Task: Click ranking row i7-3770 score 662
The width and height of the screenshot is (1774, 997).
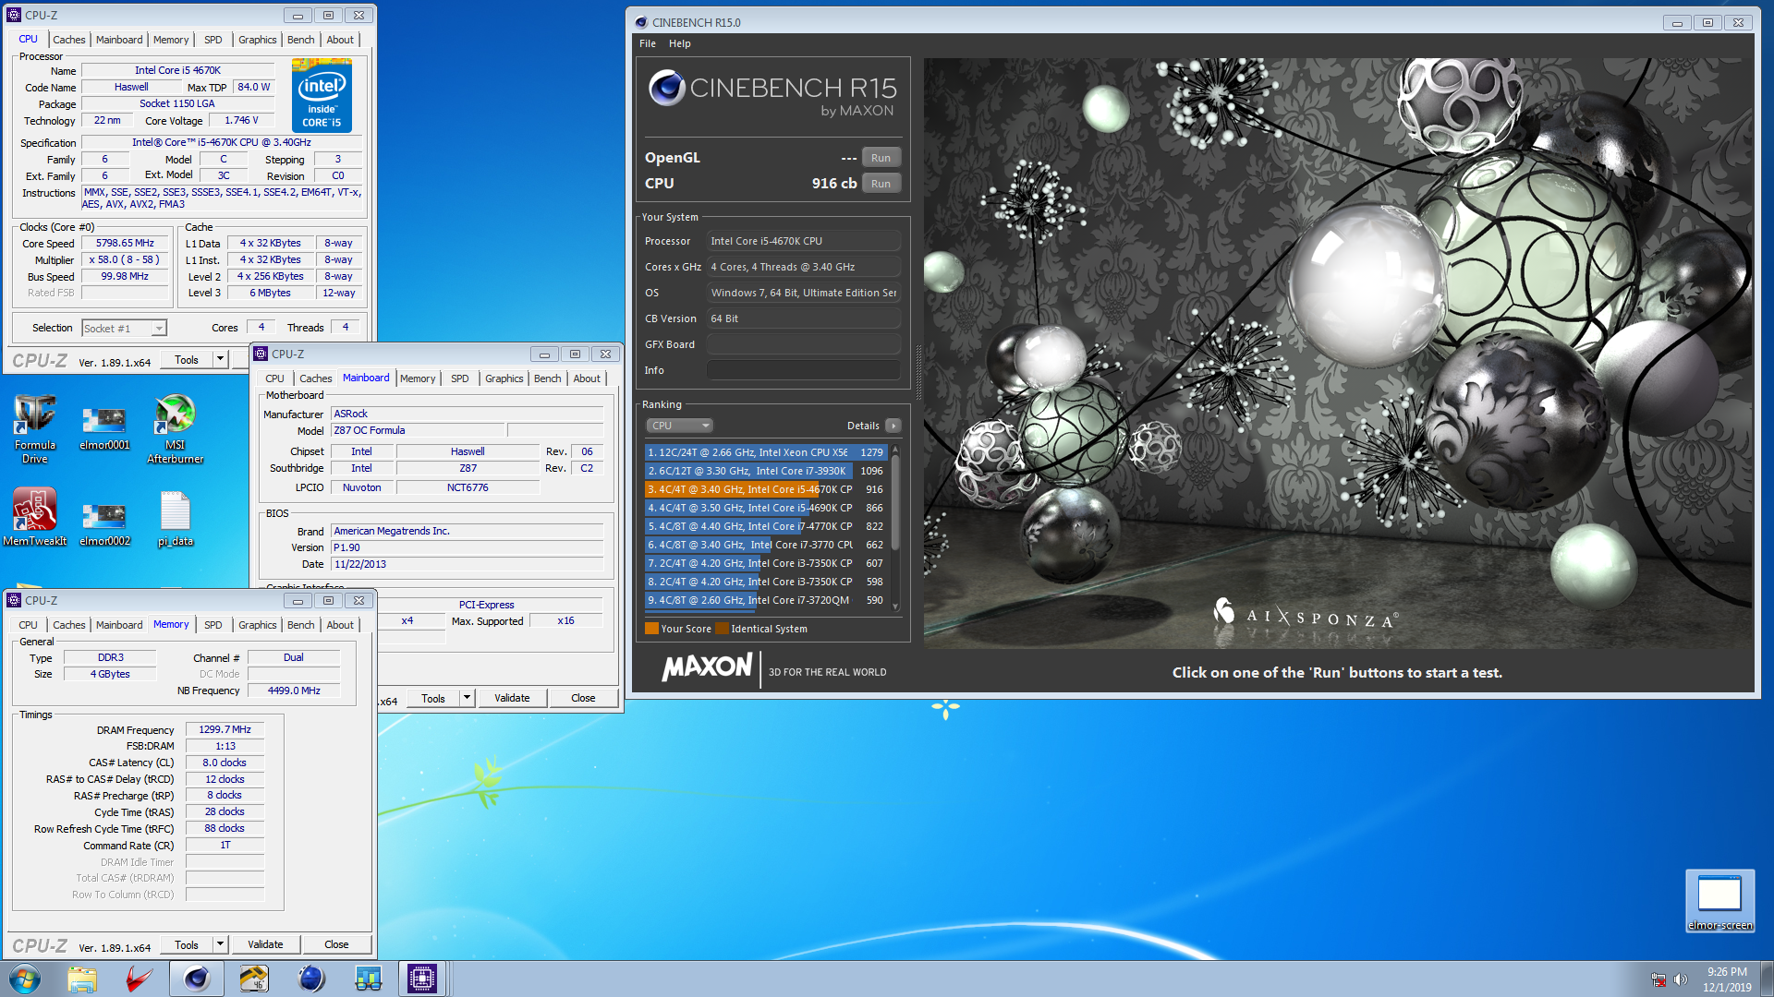Action: (x=766, y=545)
